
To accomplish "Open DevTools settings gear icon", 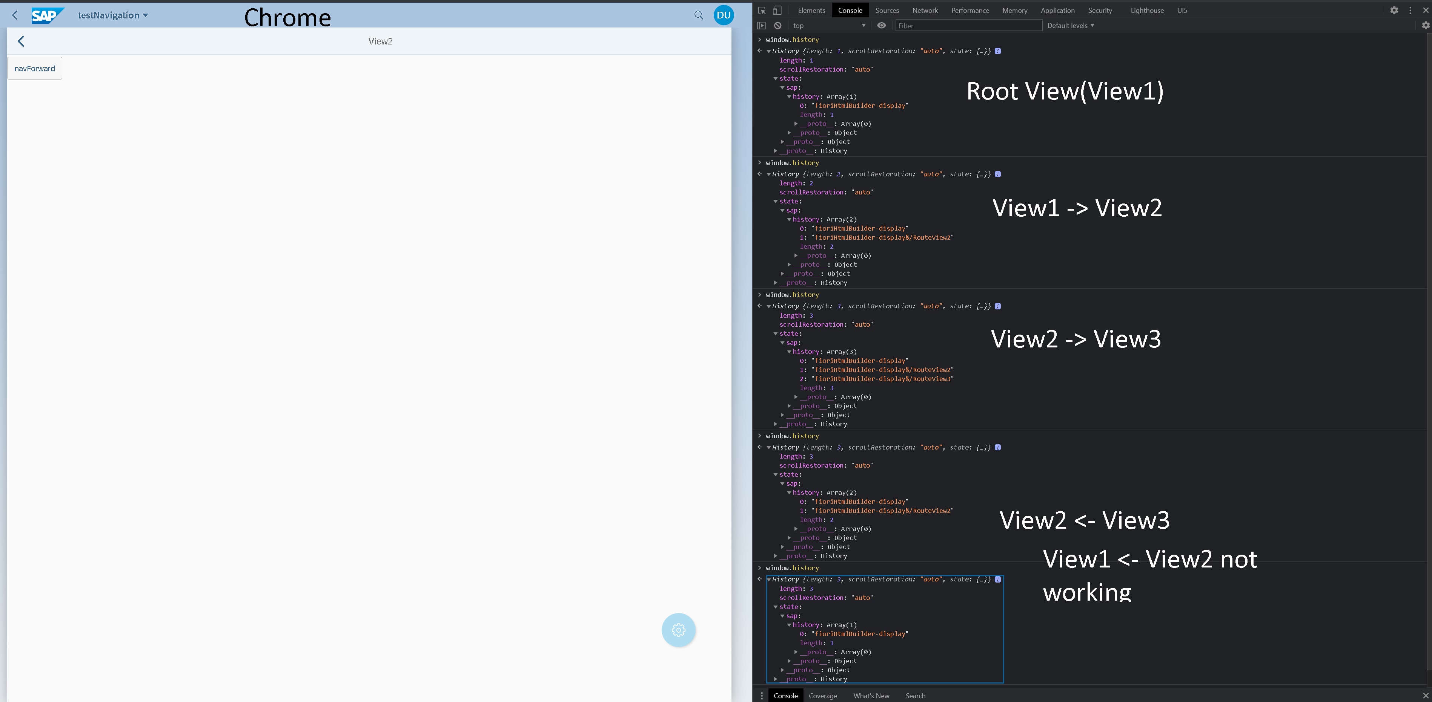I will tap(1395, 10).
